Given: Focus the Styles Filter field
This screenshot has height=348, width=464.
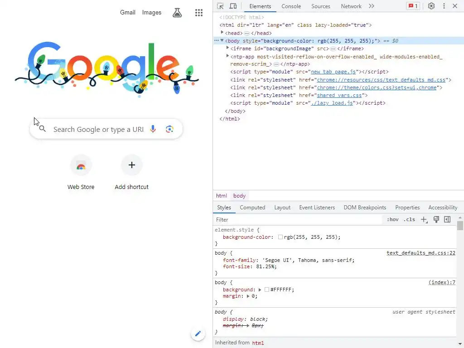Looking at the screenshot, I should click(x=298, y=220).
